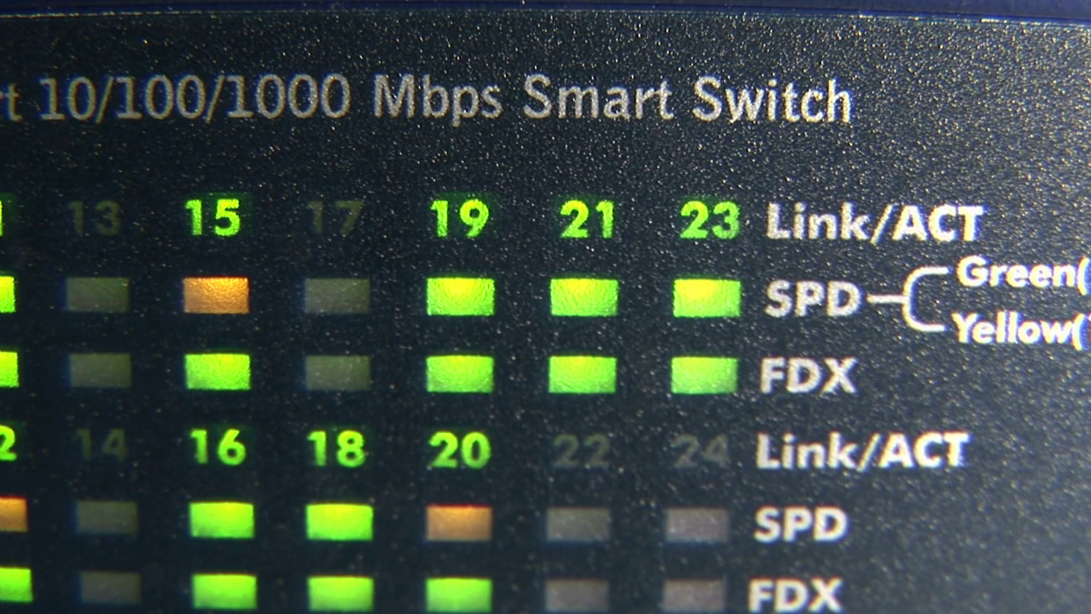1091x614 pixels.
Task: Click the green FDX LED under port 23
Action: point(705,375)
